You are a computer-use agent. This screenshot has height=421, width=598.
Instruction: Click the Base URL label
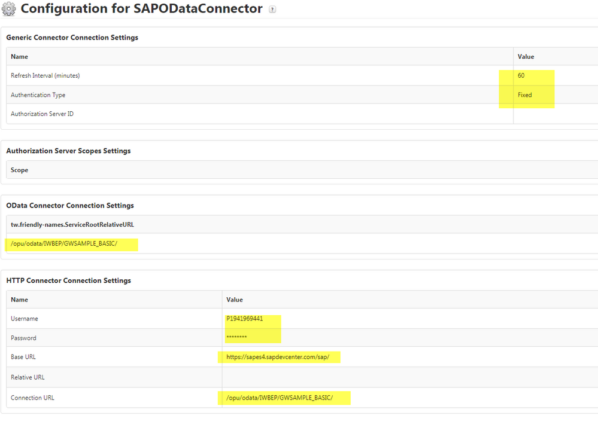click(x=23, y=357)
